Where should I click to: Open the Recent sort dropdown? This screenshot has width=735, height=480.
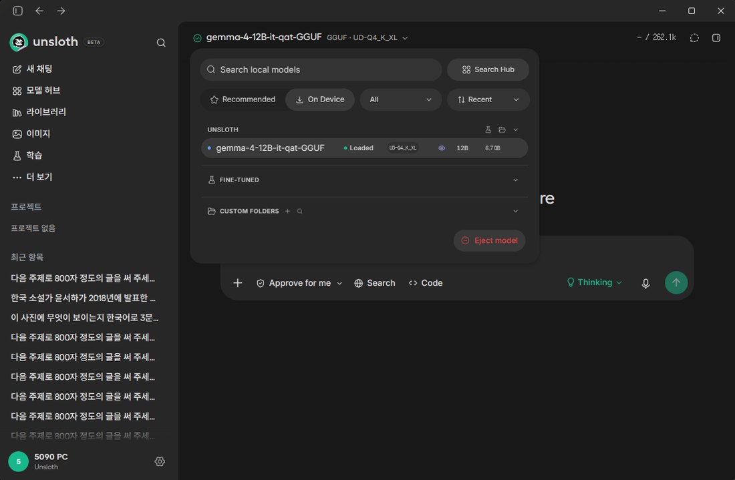pyautogui.click(x=488, y=99)
